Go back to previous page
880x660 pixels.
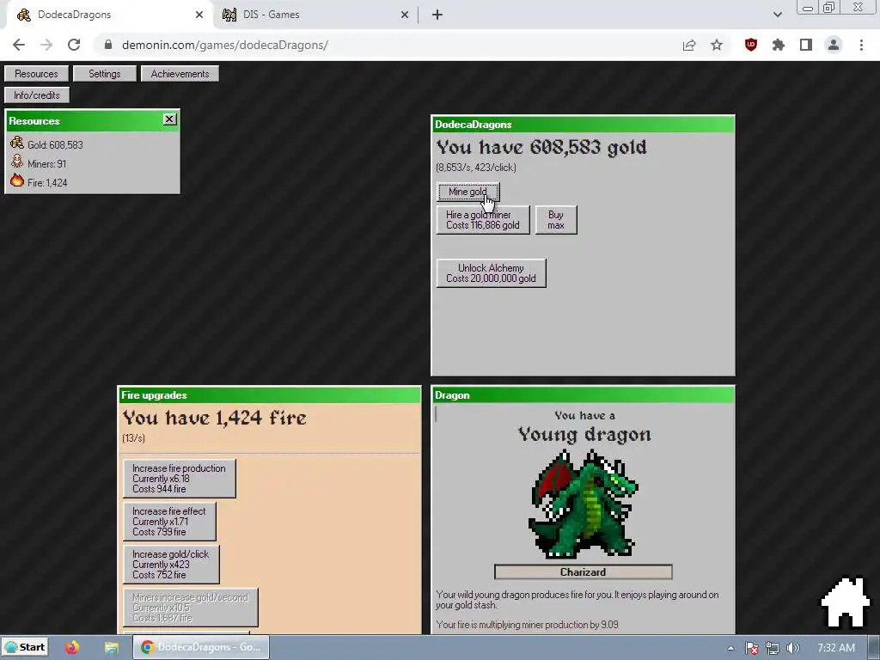pos(19,45)
